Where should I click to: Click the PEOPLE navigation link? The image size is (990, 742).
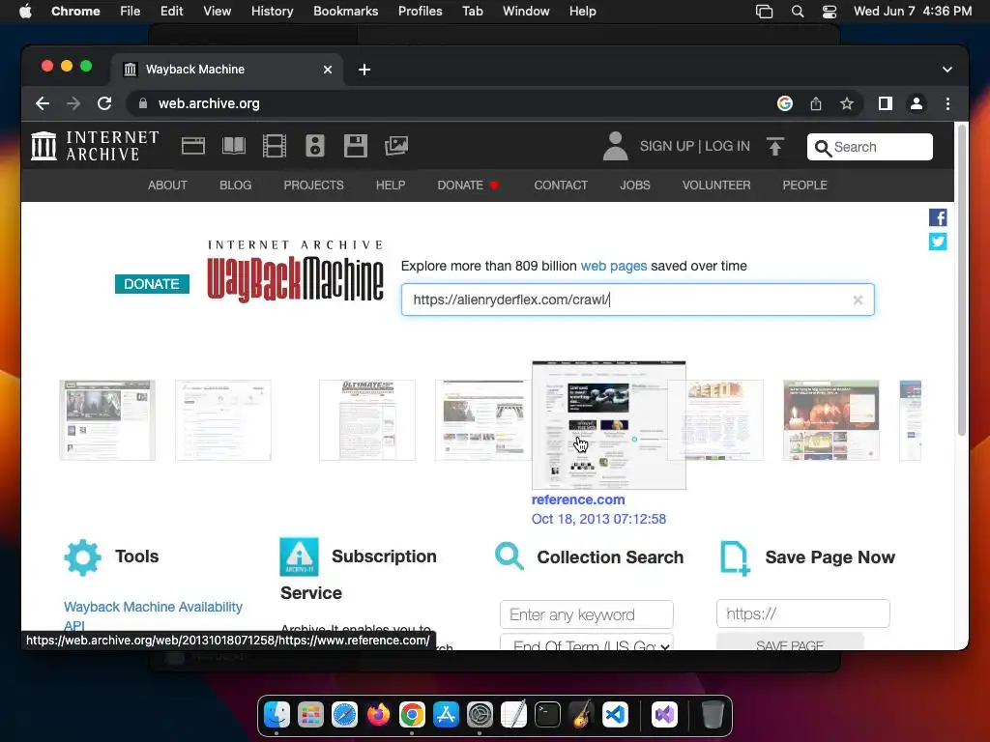804,185
